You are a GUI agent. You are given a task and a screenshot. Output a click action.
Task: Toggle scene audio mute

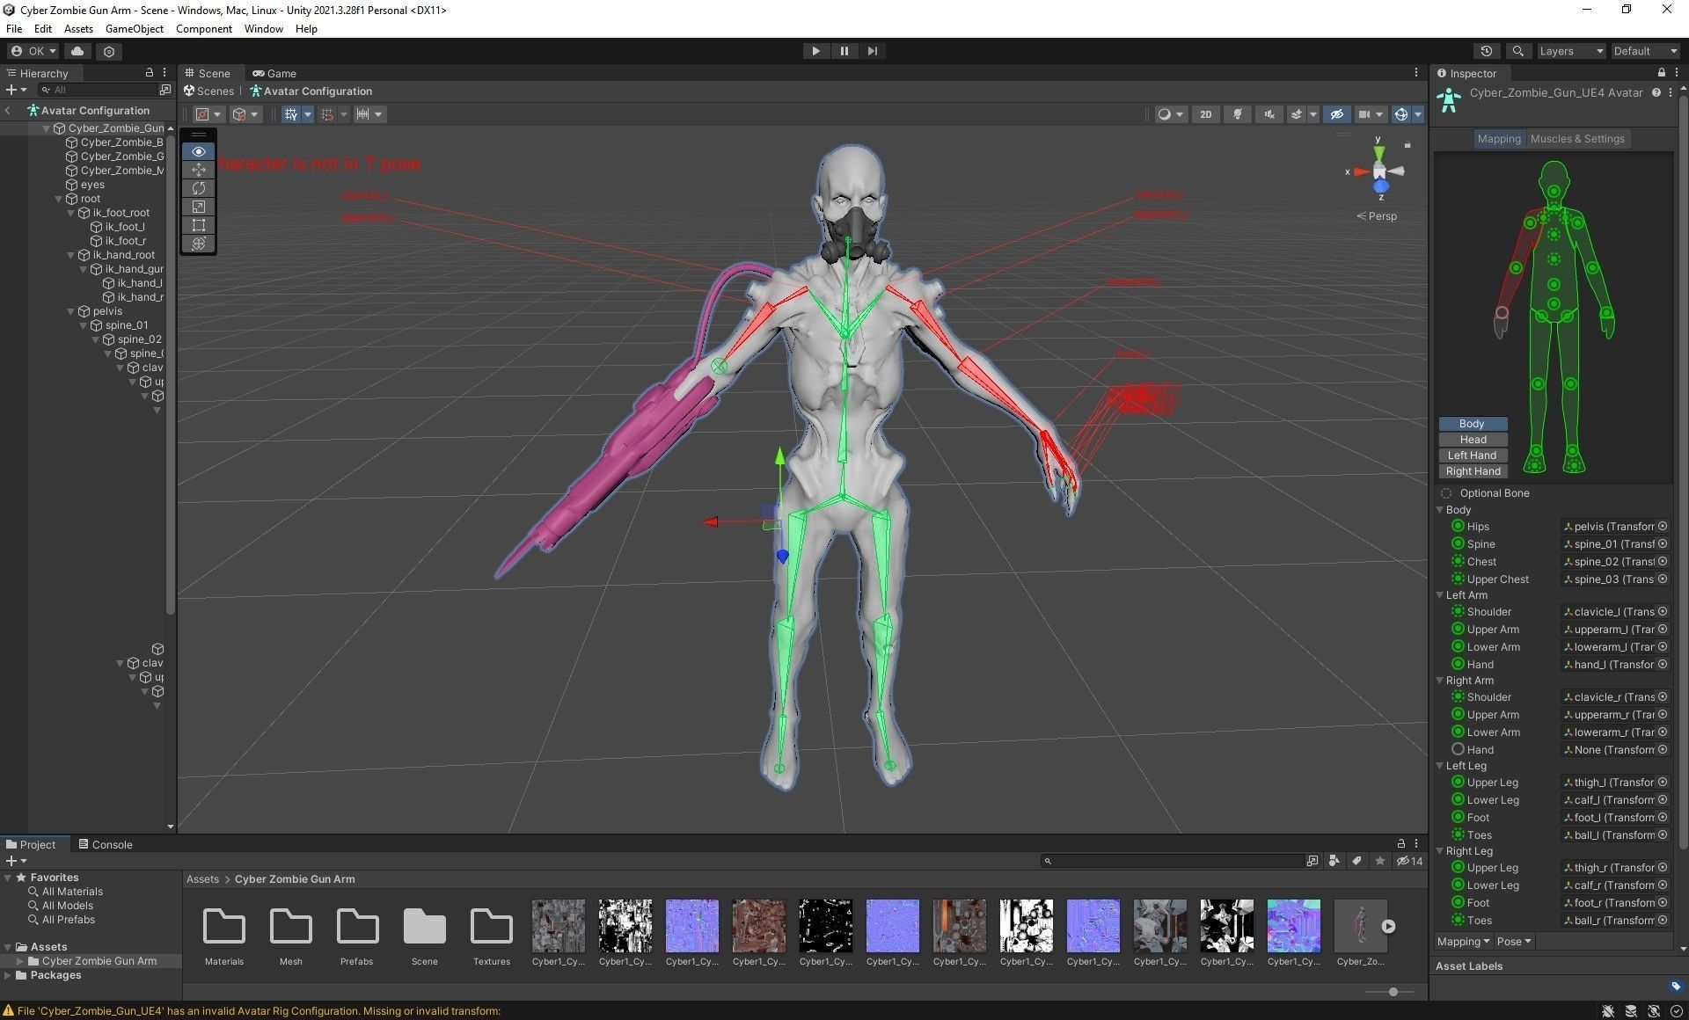[1269, 114]
